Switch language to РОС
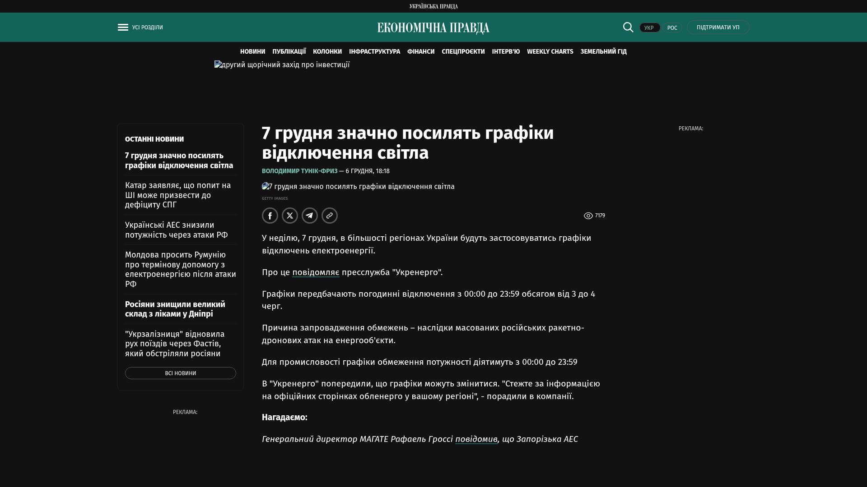The width and height of the screenshot is (867, 487). point(672,28)
